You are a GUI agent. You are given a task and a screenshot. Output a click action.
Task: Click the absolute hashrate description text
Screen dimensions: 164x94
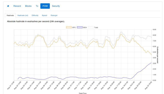point(36,21)
